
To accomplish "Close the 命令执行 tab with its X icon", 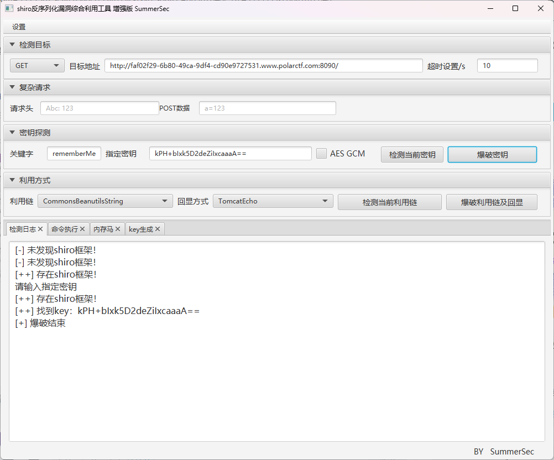I will [83, 228].
